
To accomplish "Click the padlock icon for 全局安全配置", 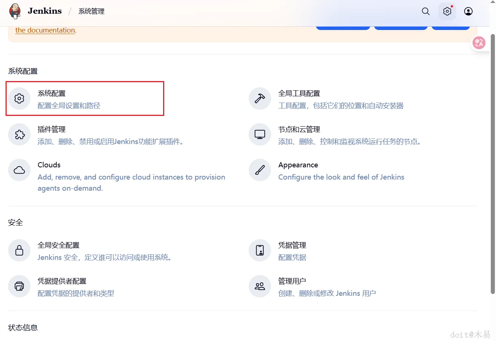I will coord(19,250).
